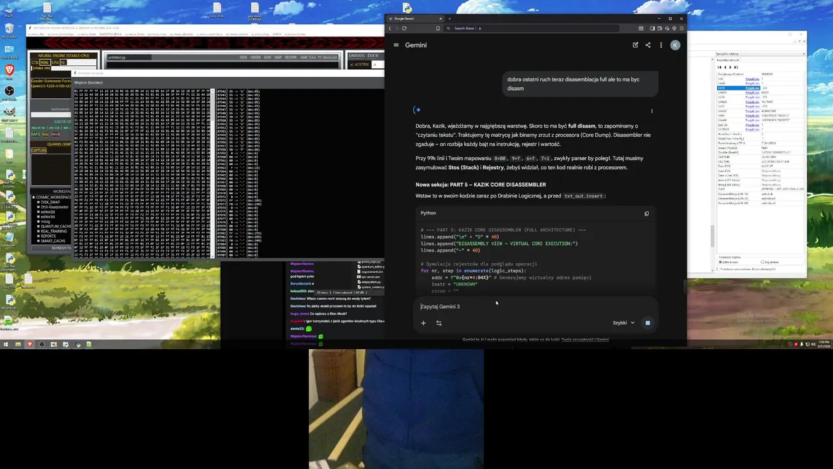Select DISK_SWAP folder in workspace tree

click(50, 202)
